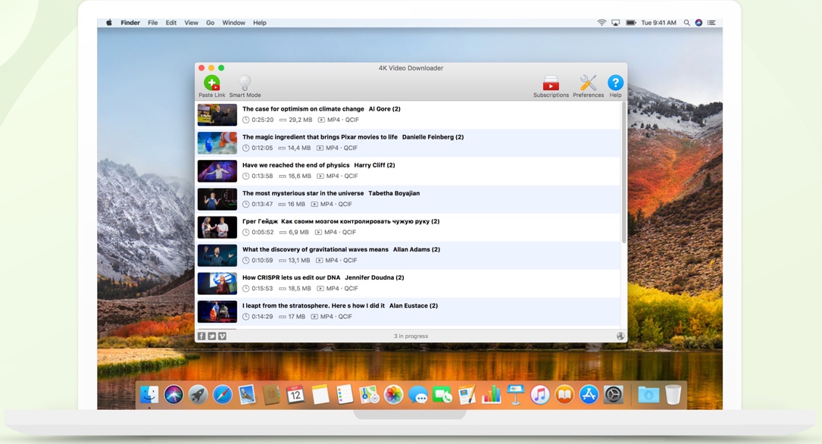822x444 pixels.
Task: Click the Siri icon in menu bar
Action: (x=699, y=23)
